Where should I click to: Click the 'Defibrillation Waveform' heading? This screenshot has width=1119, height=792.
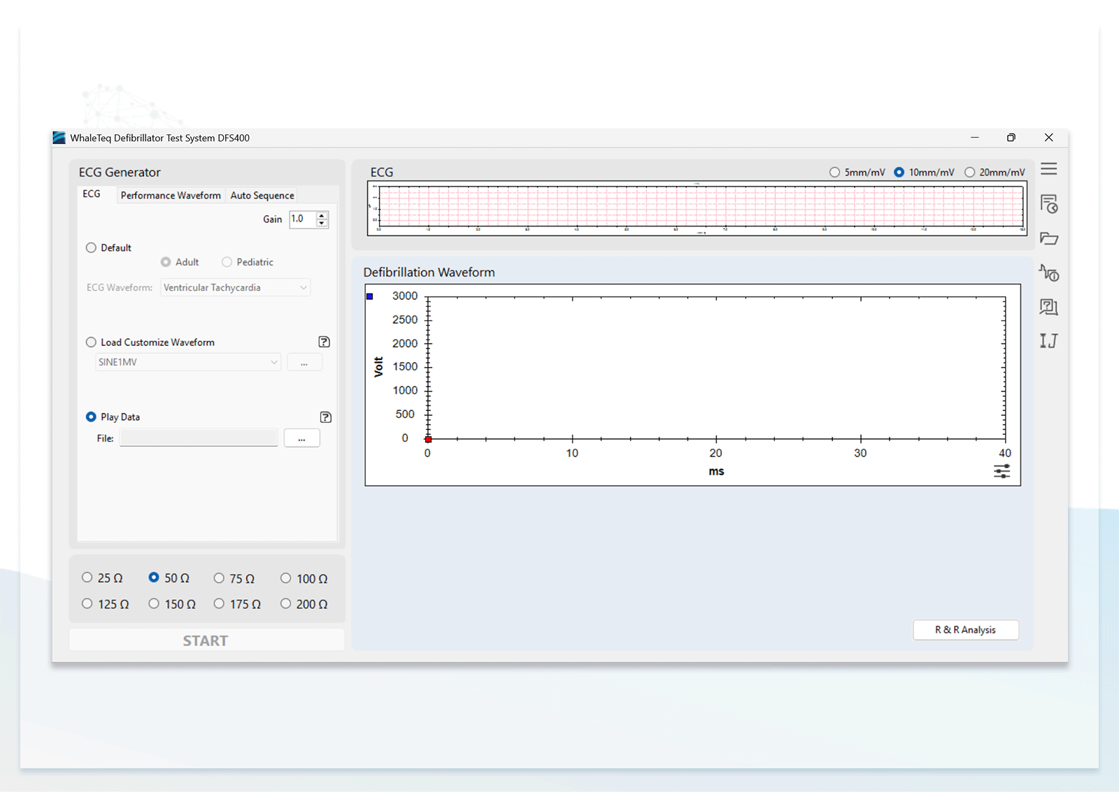tap(429, 273)
